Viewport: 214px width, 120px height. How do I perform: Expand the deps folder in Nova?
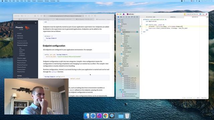[117, 26]
